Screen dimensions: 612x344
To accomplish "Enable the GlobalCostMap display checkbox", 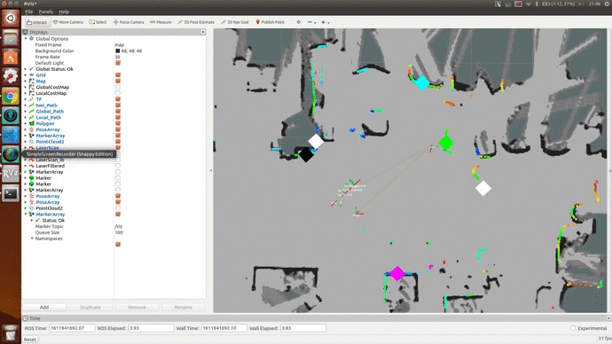I will pyautogui.click(x=118, y=87).
